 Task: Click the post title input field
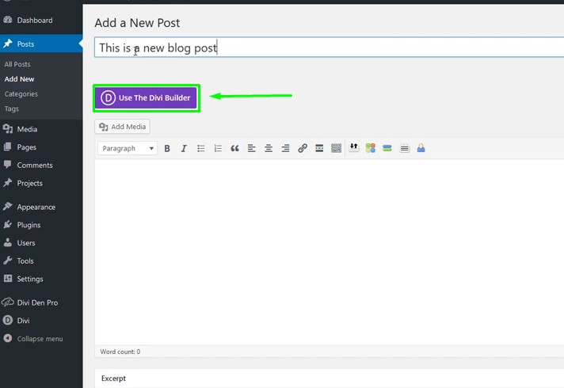tap(317, 48)
